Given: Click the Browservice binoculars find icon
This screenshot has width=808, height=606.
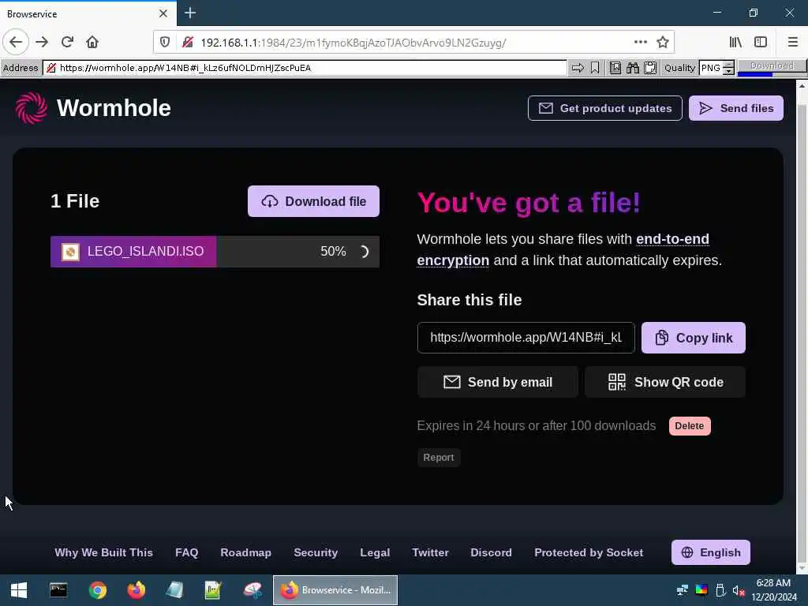Looking at the screenshot, I should click(633, 68).
